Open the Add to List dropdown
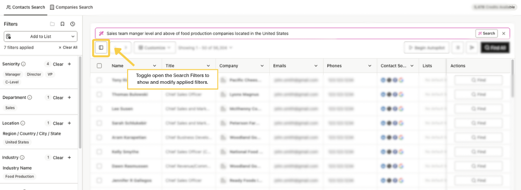The image size is (521, 190). [41, 36]
